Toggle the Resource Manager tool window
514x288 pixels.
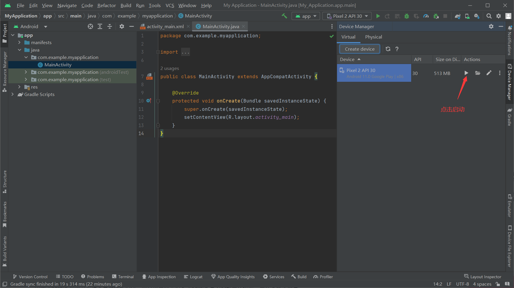[4, 72]
